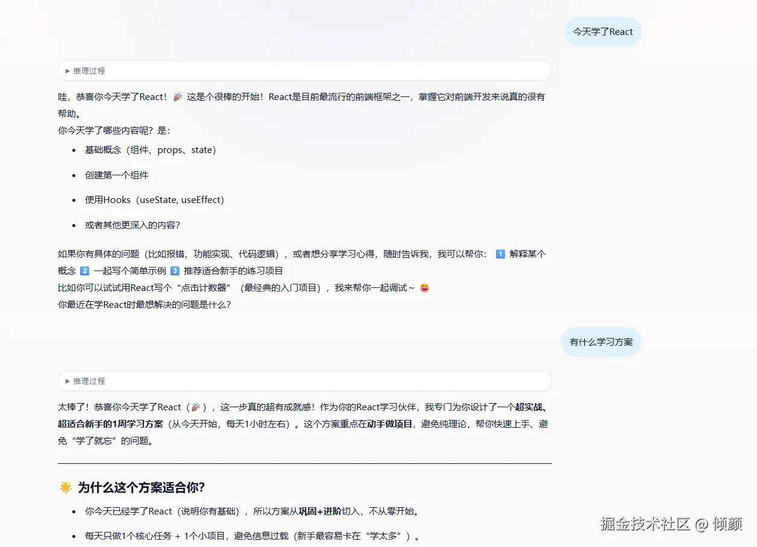
Task: Click the bullet point beside 基础概念
Action: click(74, 149)
